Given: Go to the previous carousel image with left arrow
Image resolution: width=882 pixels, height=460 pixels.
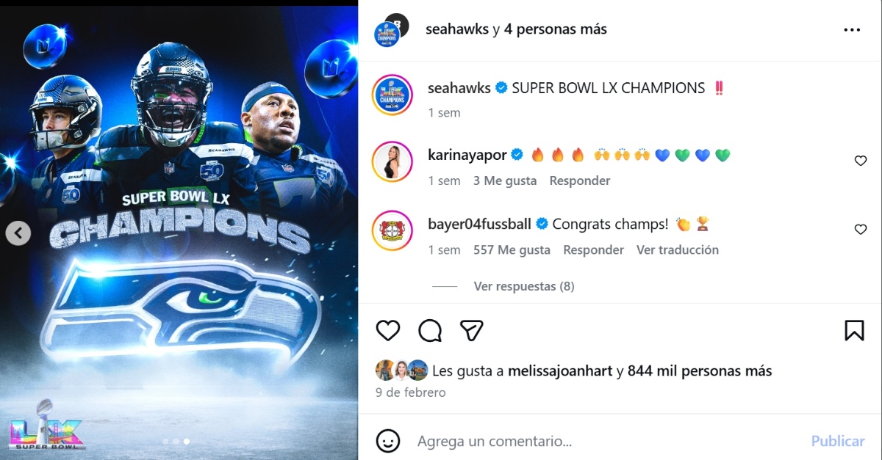Looking at the screenshot, I should coord(18,232).
